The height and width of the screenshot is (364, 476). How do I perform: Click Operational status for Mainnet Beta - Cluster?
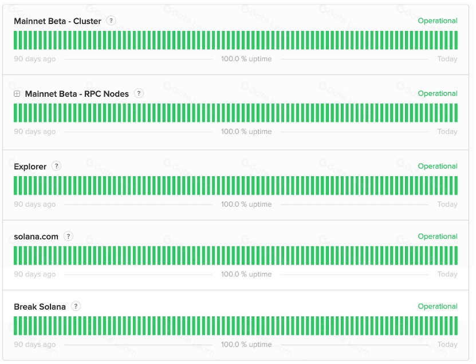[x=438, y=21]
